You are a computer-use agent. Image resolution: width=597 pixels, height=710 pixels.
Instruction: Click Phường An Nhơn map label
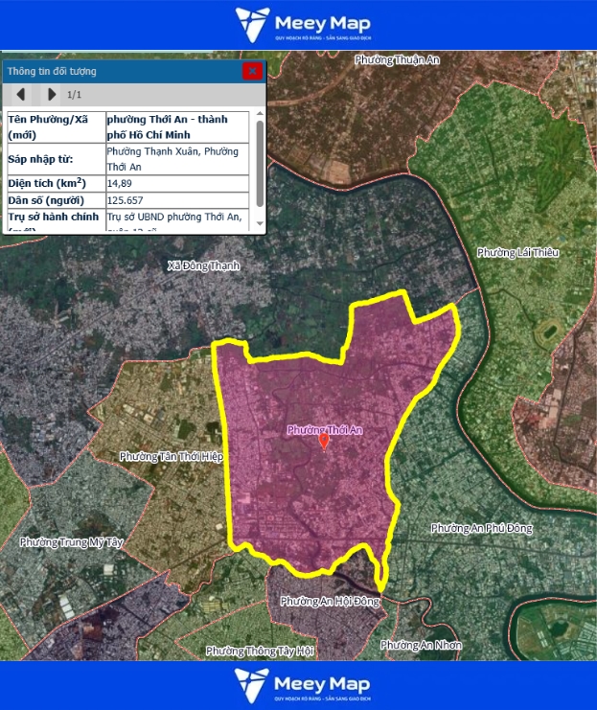click(x=421, y=645)
